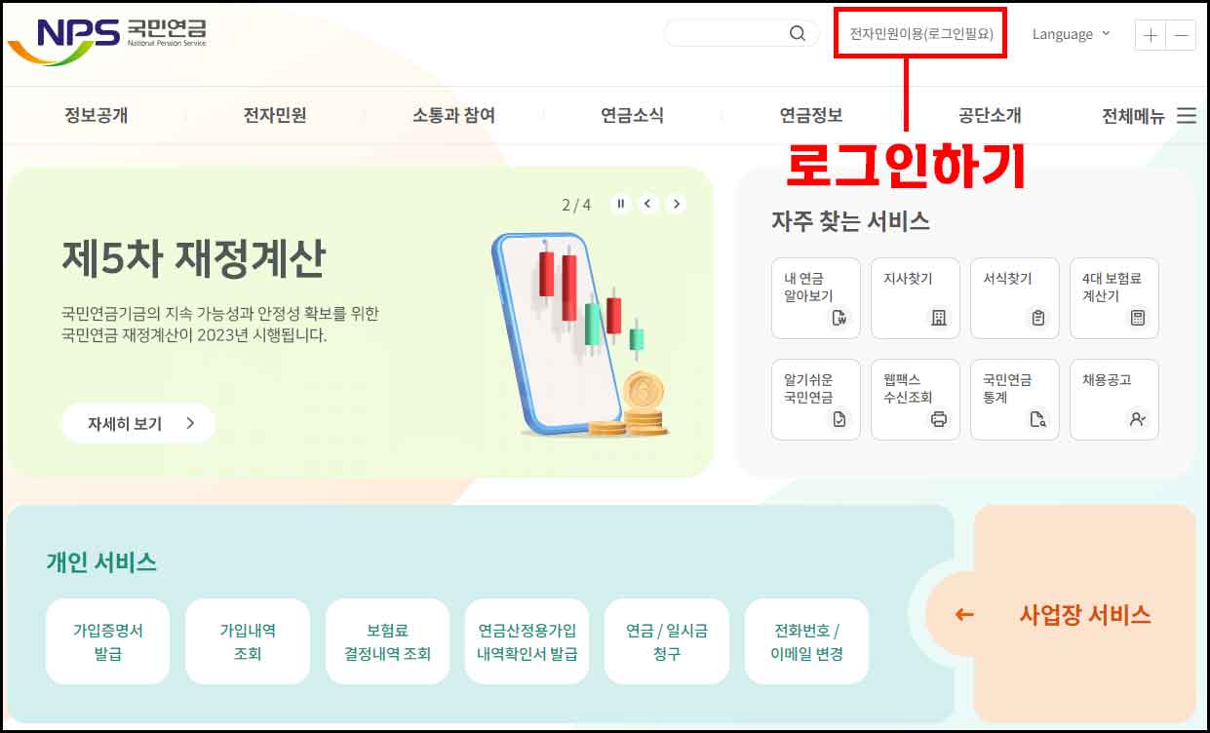Open the 채용공고 recruitment tile
The image size is (1210, 733).
[x=1114, y=400]
